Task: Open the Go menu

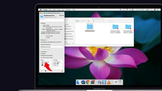Action: point(63,10)
